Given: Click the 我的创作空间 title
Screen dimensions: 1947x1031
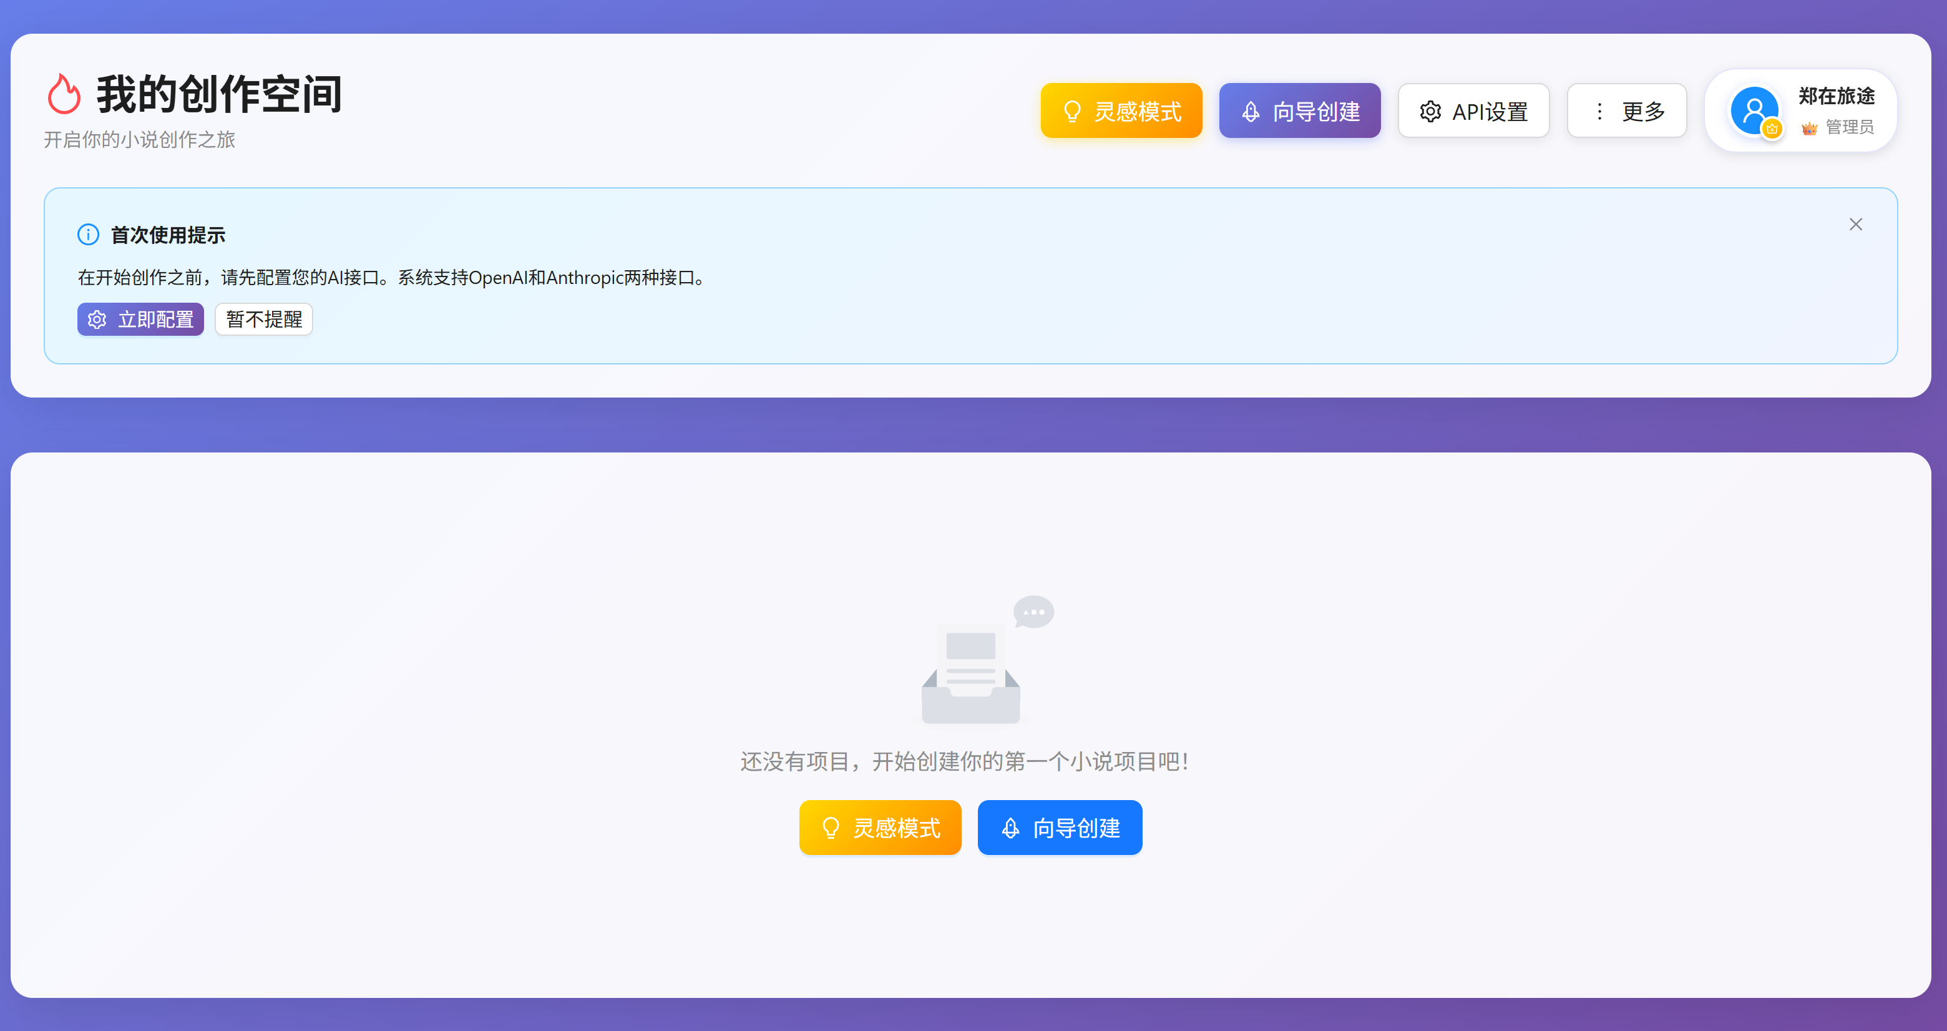Looking at the screenshot, I should (x=219, y=94).
